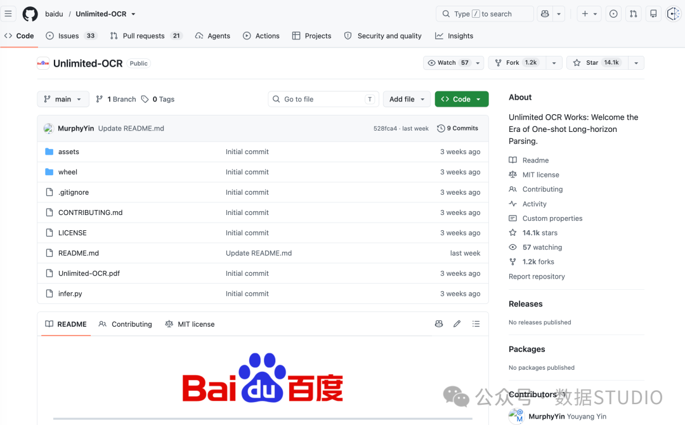Viewport: 685px width, 425px height.
Task: Open the 1 Branch link
Action: click(116, 99)
